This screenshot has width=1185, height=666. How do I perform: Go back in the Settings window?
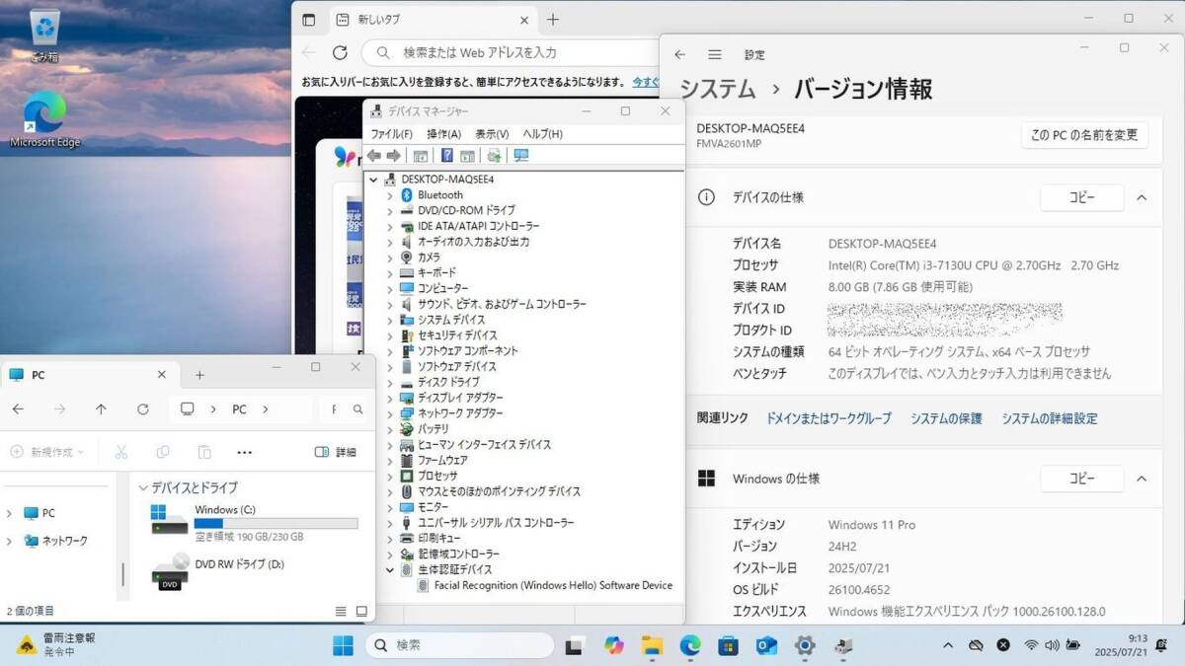pyautogui.click(x=679, y=55)
